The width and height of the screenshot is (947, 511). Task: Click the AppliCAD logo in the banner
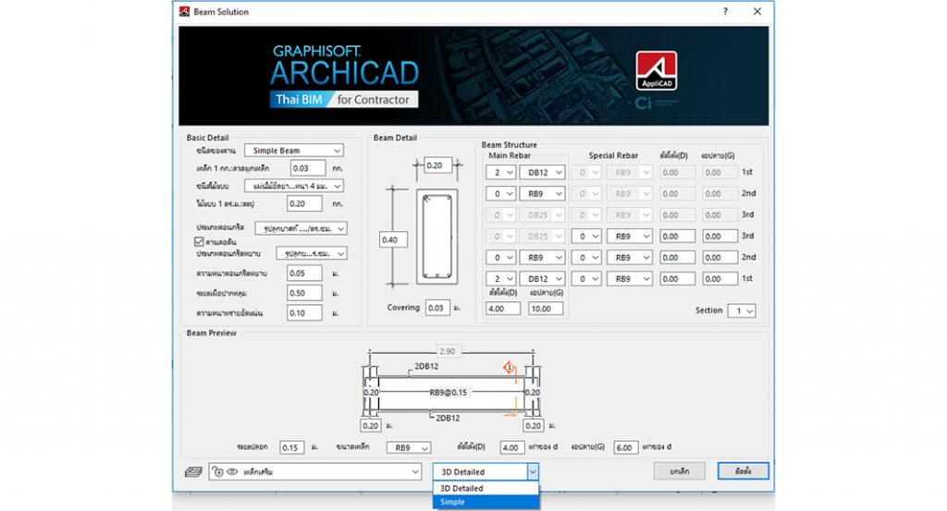coord(656,70)
